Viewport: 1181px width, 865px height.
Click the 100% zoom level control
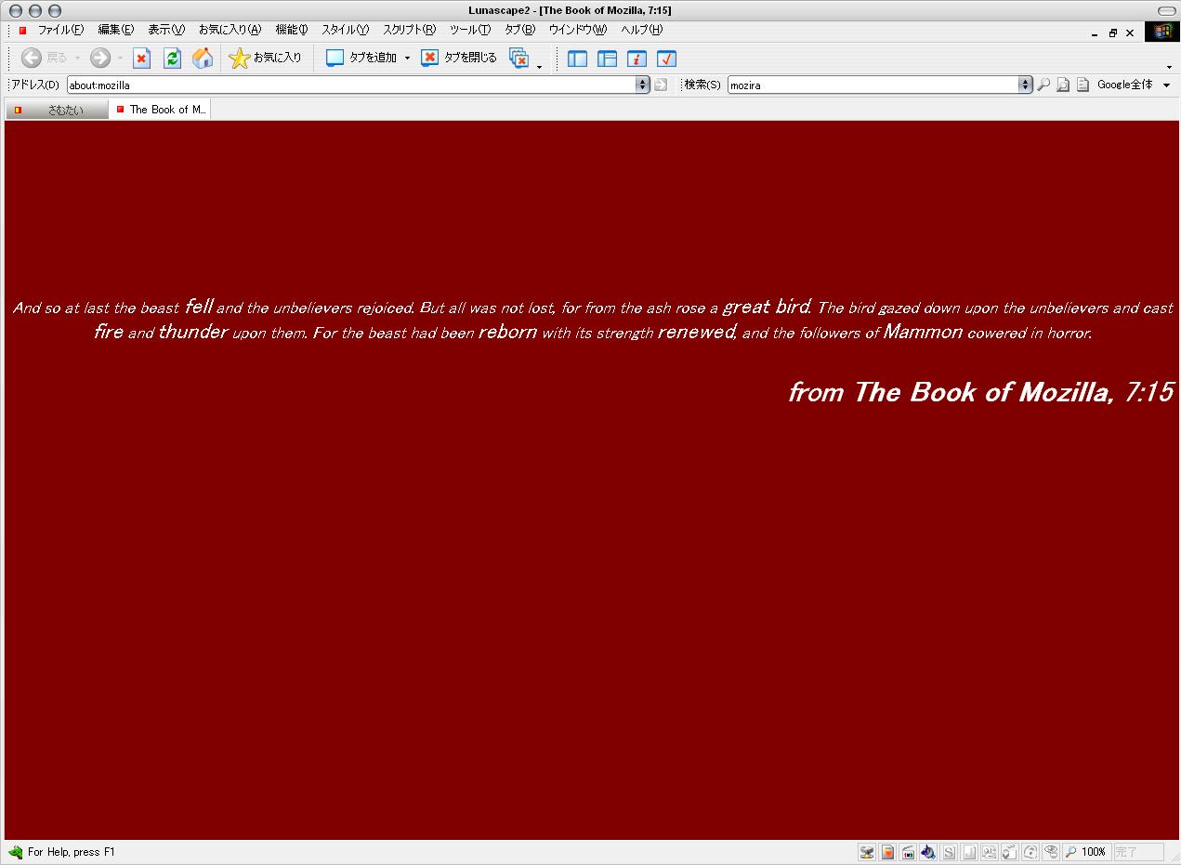(1087, 852)
